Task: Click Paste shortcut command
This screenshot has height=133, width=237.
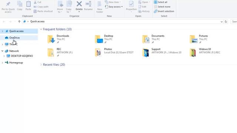Action: point(43,11)
